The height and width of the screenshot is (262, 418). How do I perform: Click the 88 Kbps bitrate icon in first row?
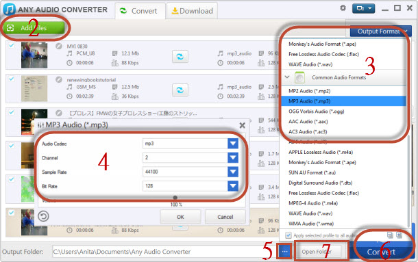click(114, 63)
